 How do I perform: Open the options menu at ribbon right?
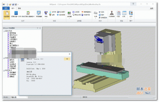point(152,8)
